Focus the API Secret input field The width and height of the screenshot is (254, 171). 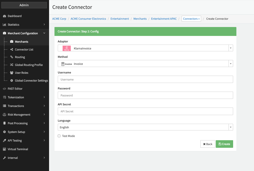(x=145, y=111)
